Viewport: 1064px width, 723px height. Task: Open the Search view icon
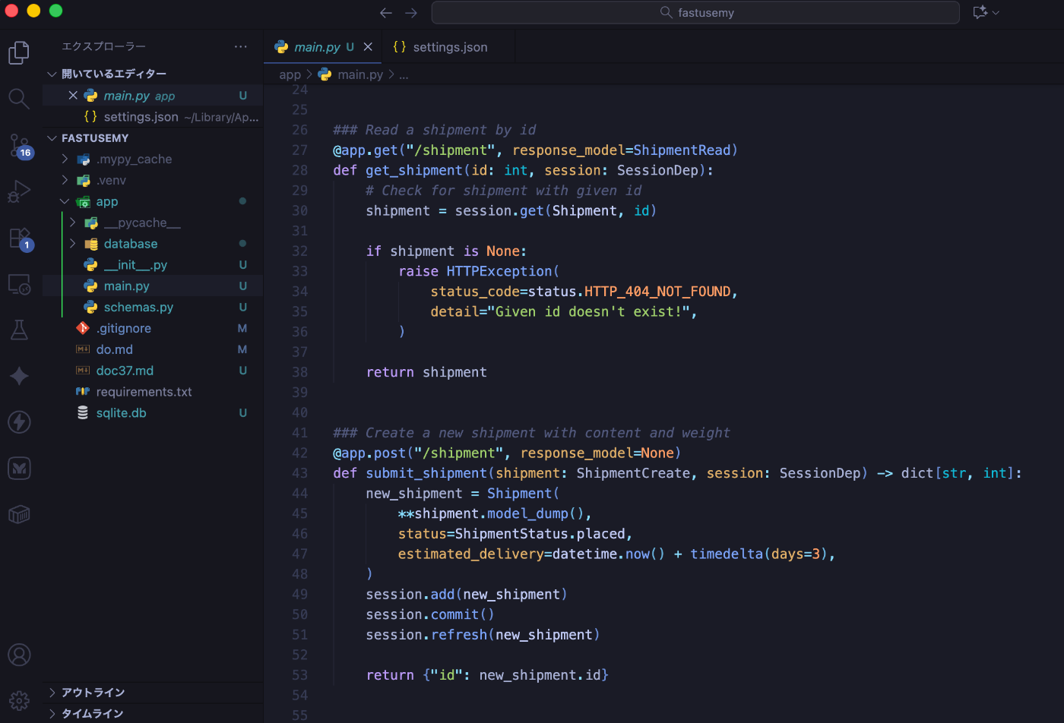[x=19, y=99]
